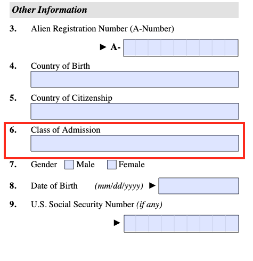
Task: Click the arrow icon before the A- prefix
Action: click(x=103, y=47)
